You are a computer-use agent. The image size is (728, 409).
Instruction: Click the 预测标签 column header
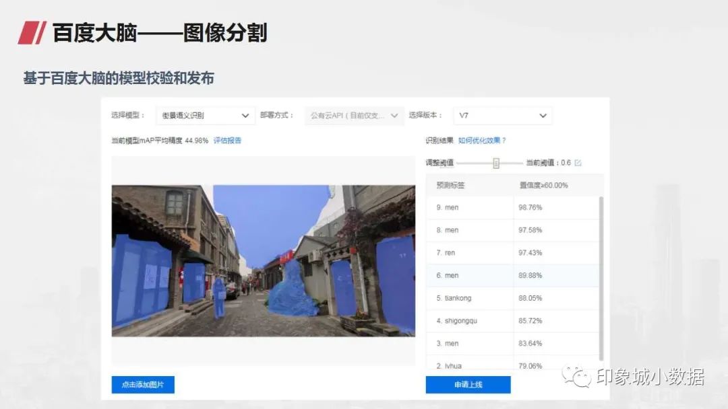[x=450, y=185]
